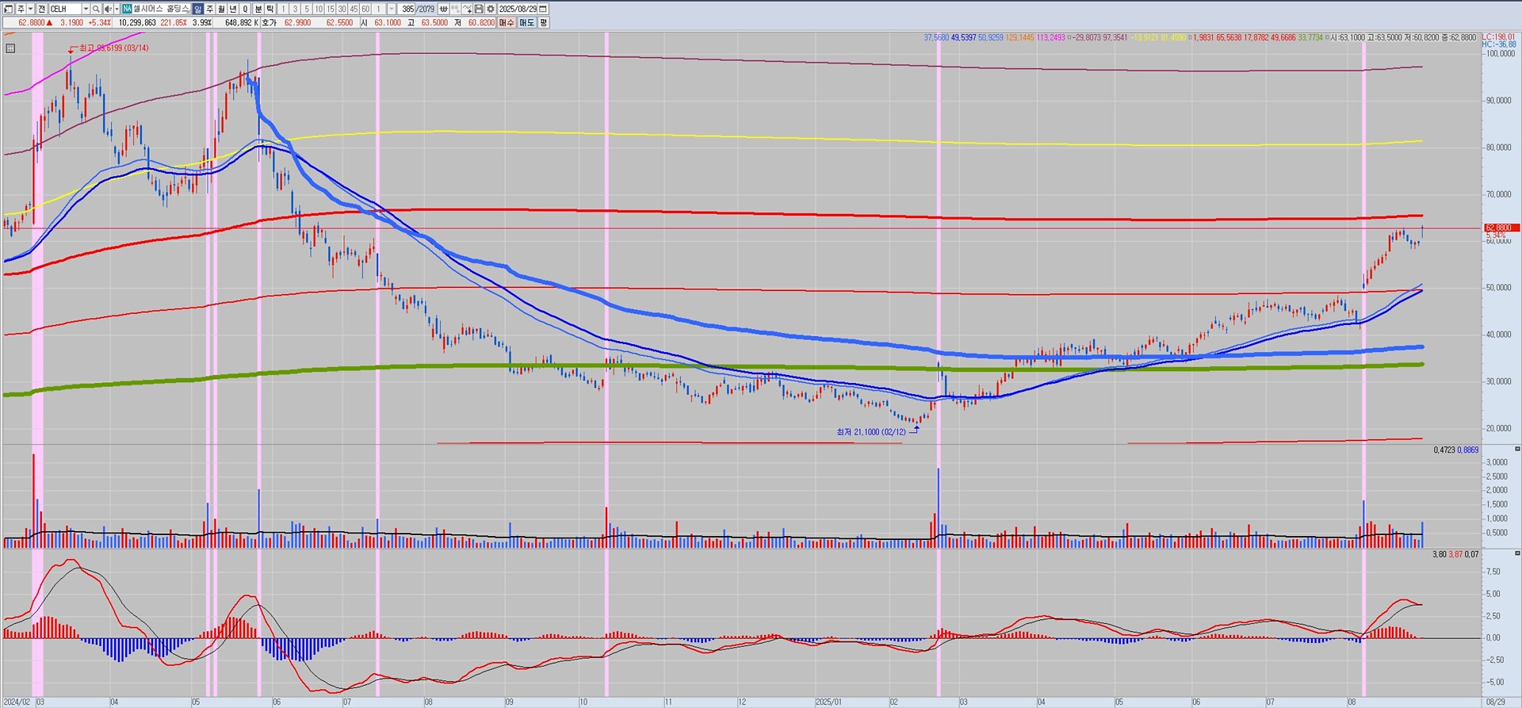Image resolution: width=1522 pixels, height=708 pixels.
Task: Click the volume indicator value 0.4723
Action: click(1444, 450)
